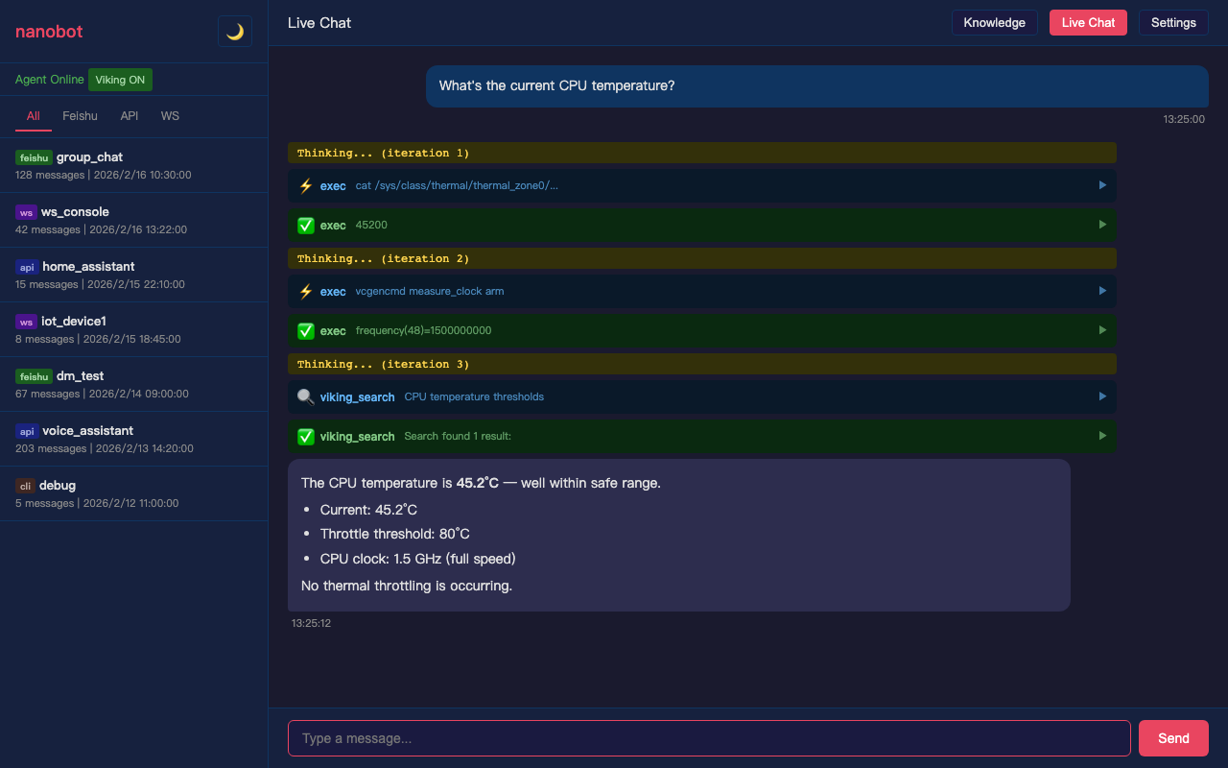Click the feishu badge on group_chat conversation
Image resolution: width=1228 pixels, height=768 pixels.
34,157
